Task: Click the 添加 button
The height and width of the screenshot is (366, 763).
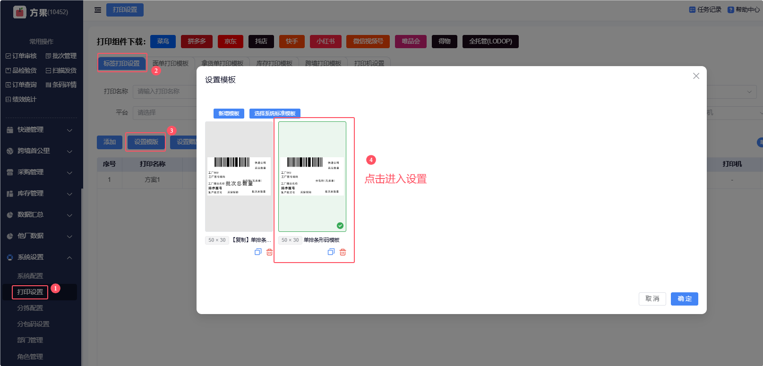Action: 110,142
